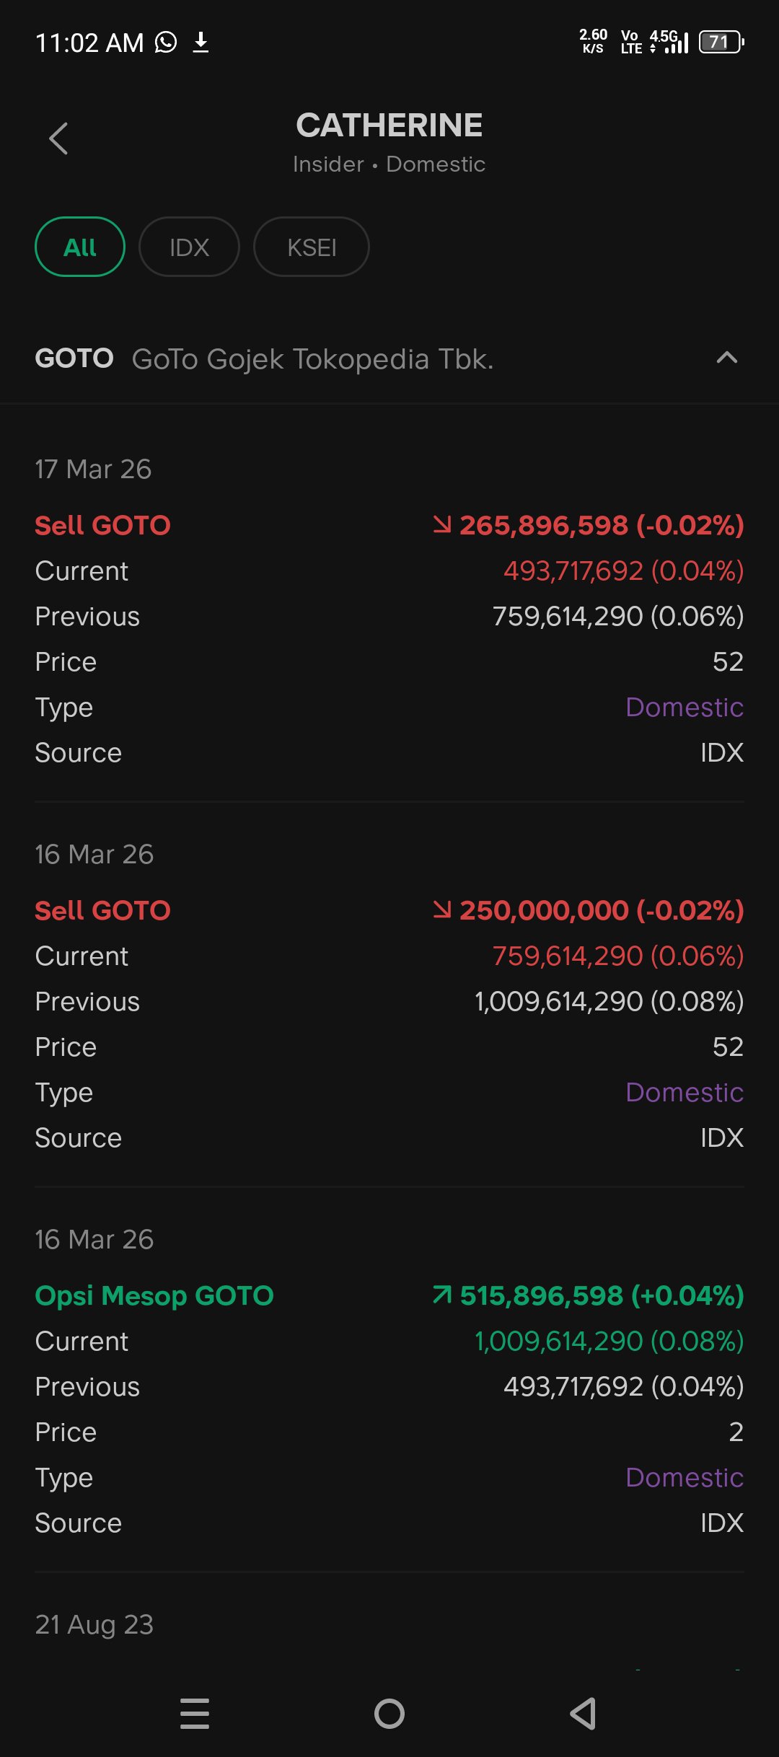The width and height of the screenshot is (779, 1757).
Task: Tap the red down arrow on 265,896,598
Action: coord(442,525)
